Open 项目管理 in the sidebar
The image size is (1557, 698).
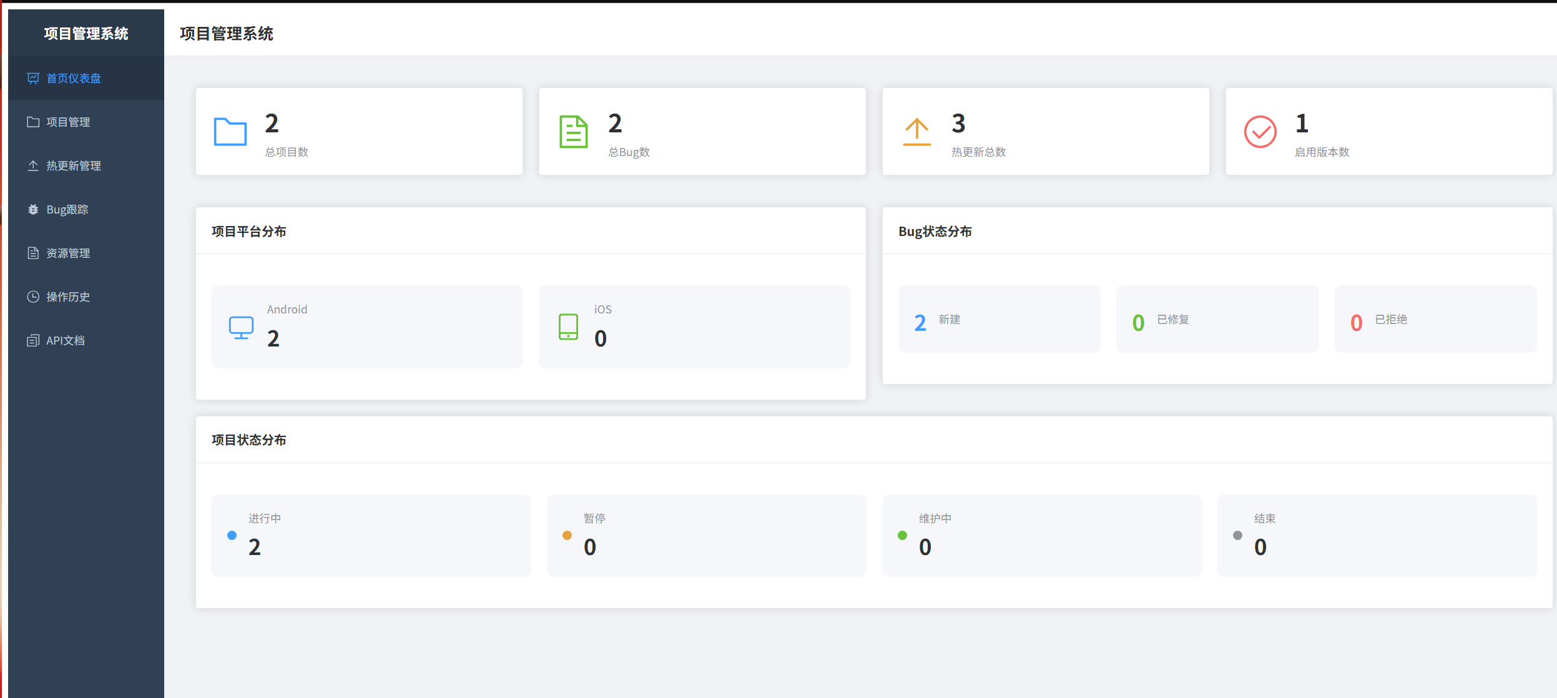[68, 122]
